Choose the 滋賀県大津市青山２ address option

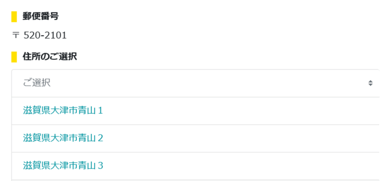click(x=63, y=138)
